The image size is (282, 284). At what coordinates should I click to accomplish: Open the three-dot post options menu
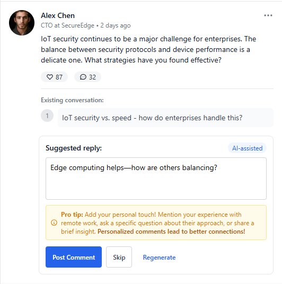[x=268, y=15]
